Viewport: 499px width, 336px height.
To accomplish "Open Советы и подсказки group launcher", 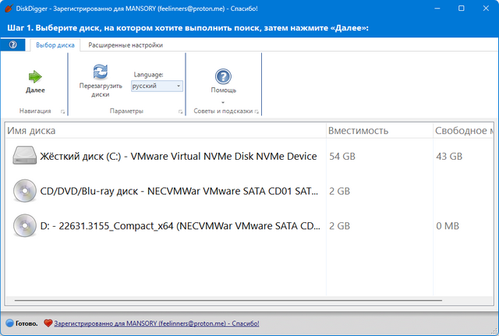I will point(257,111).
